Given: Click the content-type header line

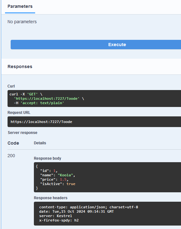Looking at the screenshot, I should coord(88,207).
